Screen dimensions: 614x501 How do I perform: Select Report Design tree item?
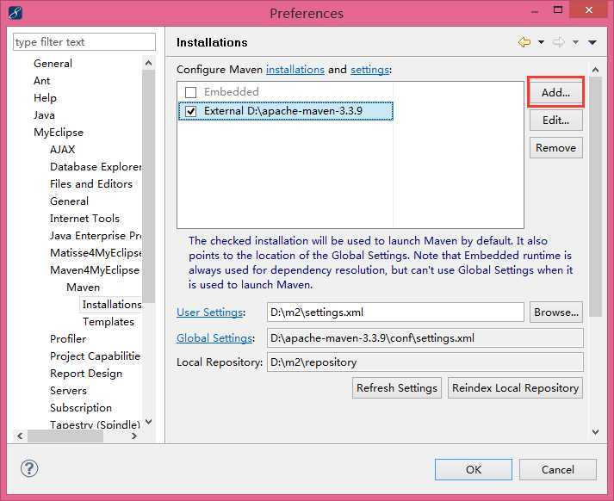click(86, 374)
